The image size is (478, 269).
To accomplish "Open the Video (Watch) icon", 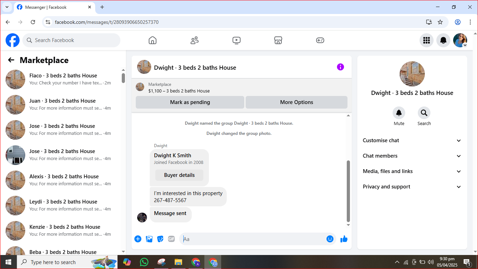I will click(x=237, y=40).
